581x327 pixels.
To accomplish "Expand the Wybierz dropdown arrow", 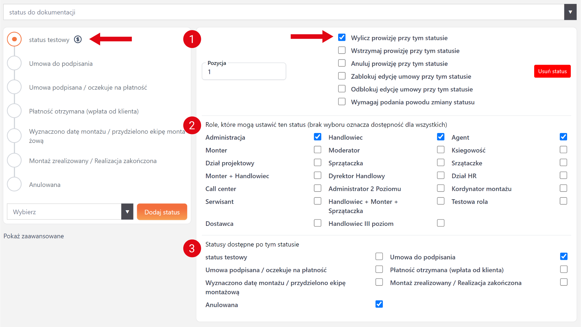I will coord(127,212).
